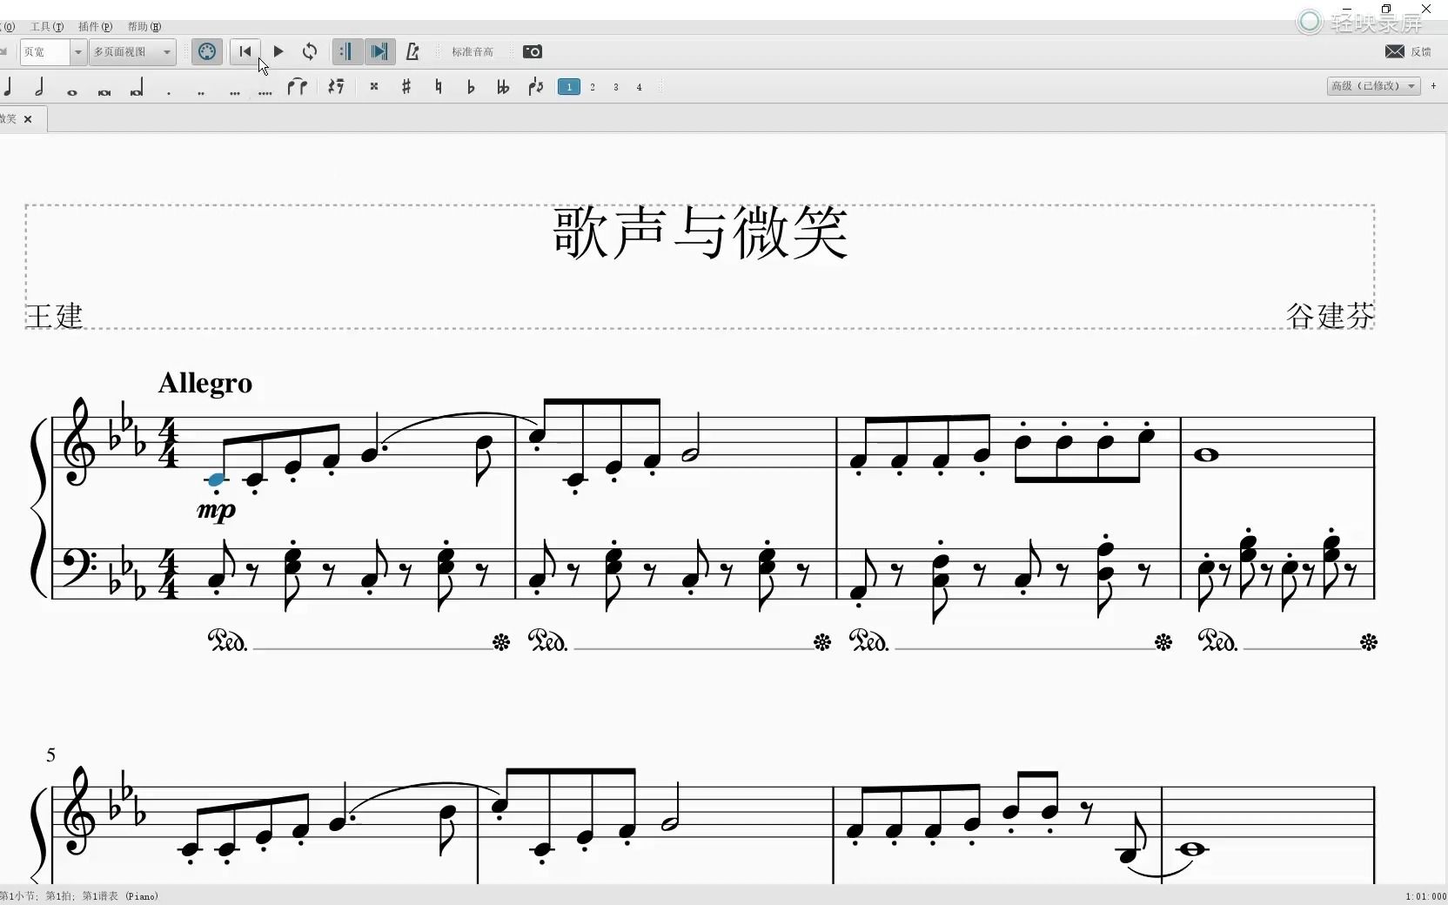Open the 多页面视图 view mode dropdown
1448x905 pixels.
[x=133, y=52]
